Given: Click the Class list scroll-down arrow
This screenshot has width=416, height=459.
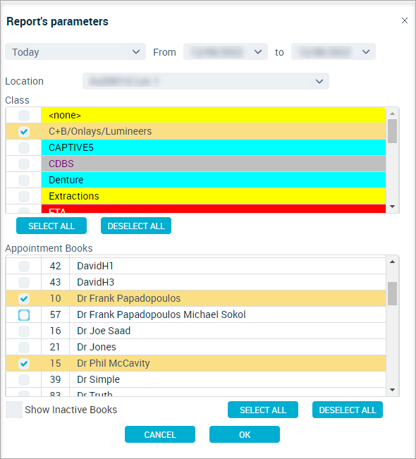Looking at the screenshot, I should 392,207.
